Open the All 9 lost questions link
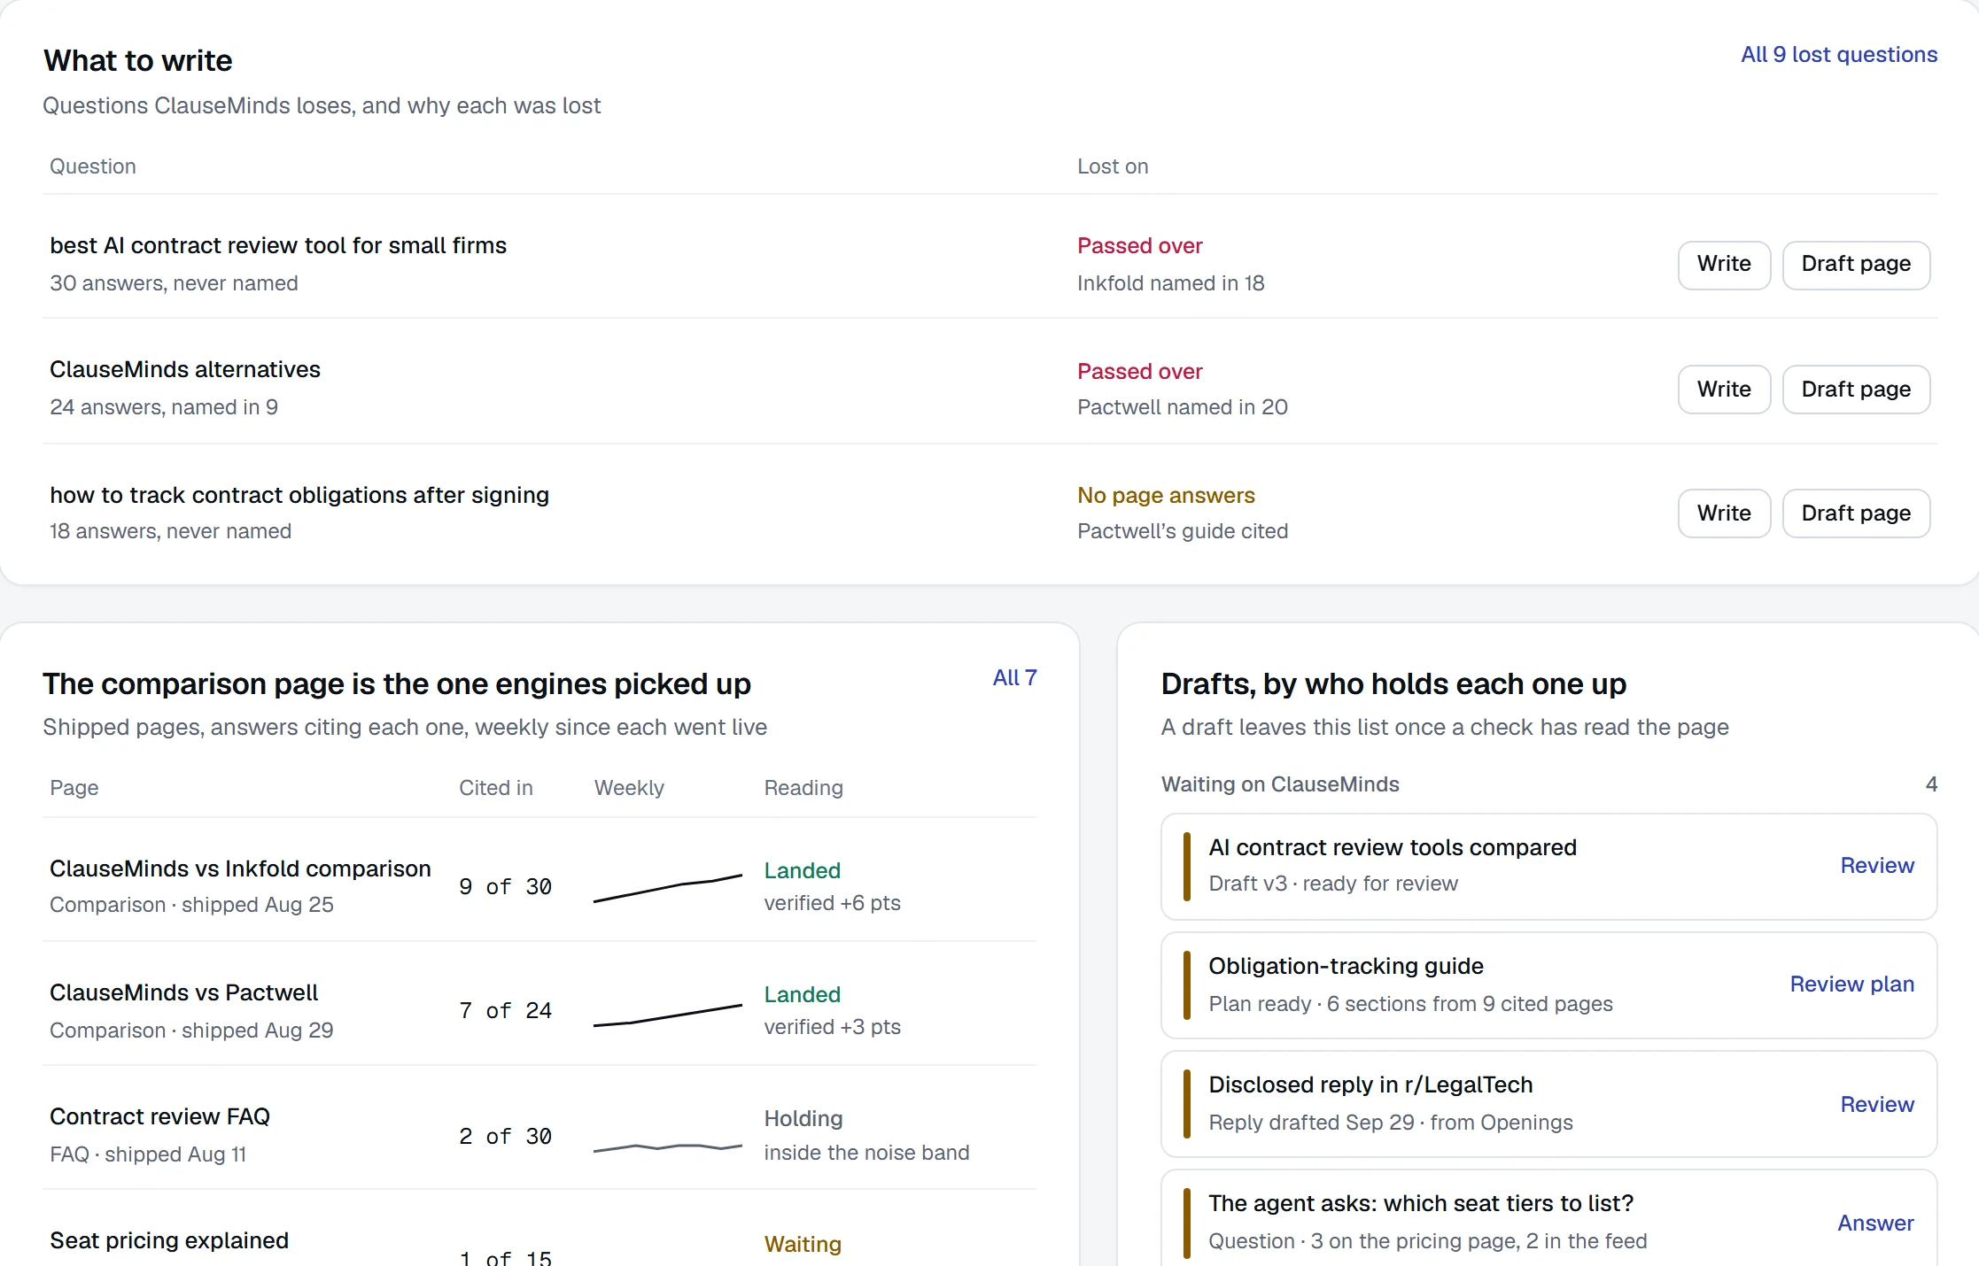The image size is (1979, 1266). click(1839, 55)
